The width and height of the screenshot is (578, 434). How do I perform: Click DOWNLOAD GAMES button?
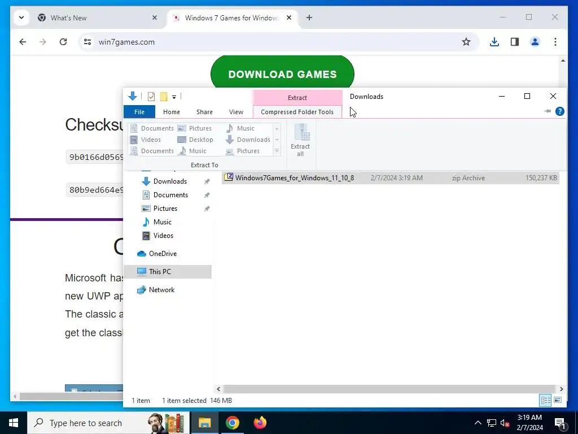[x=282, y=74]
